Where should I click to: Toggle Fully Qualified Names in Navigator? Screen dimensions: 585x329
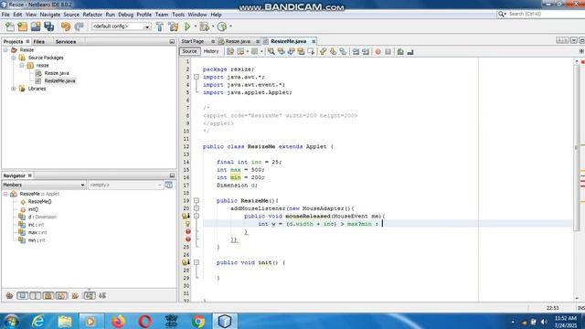click(75, 296)
